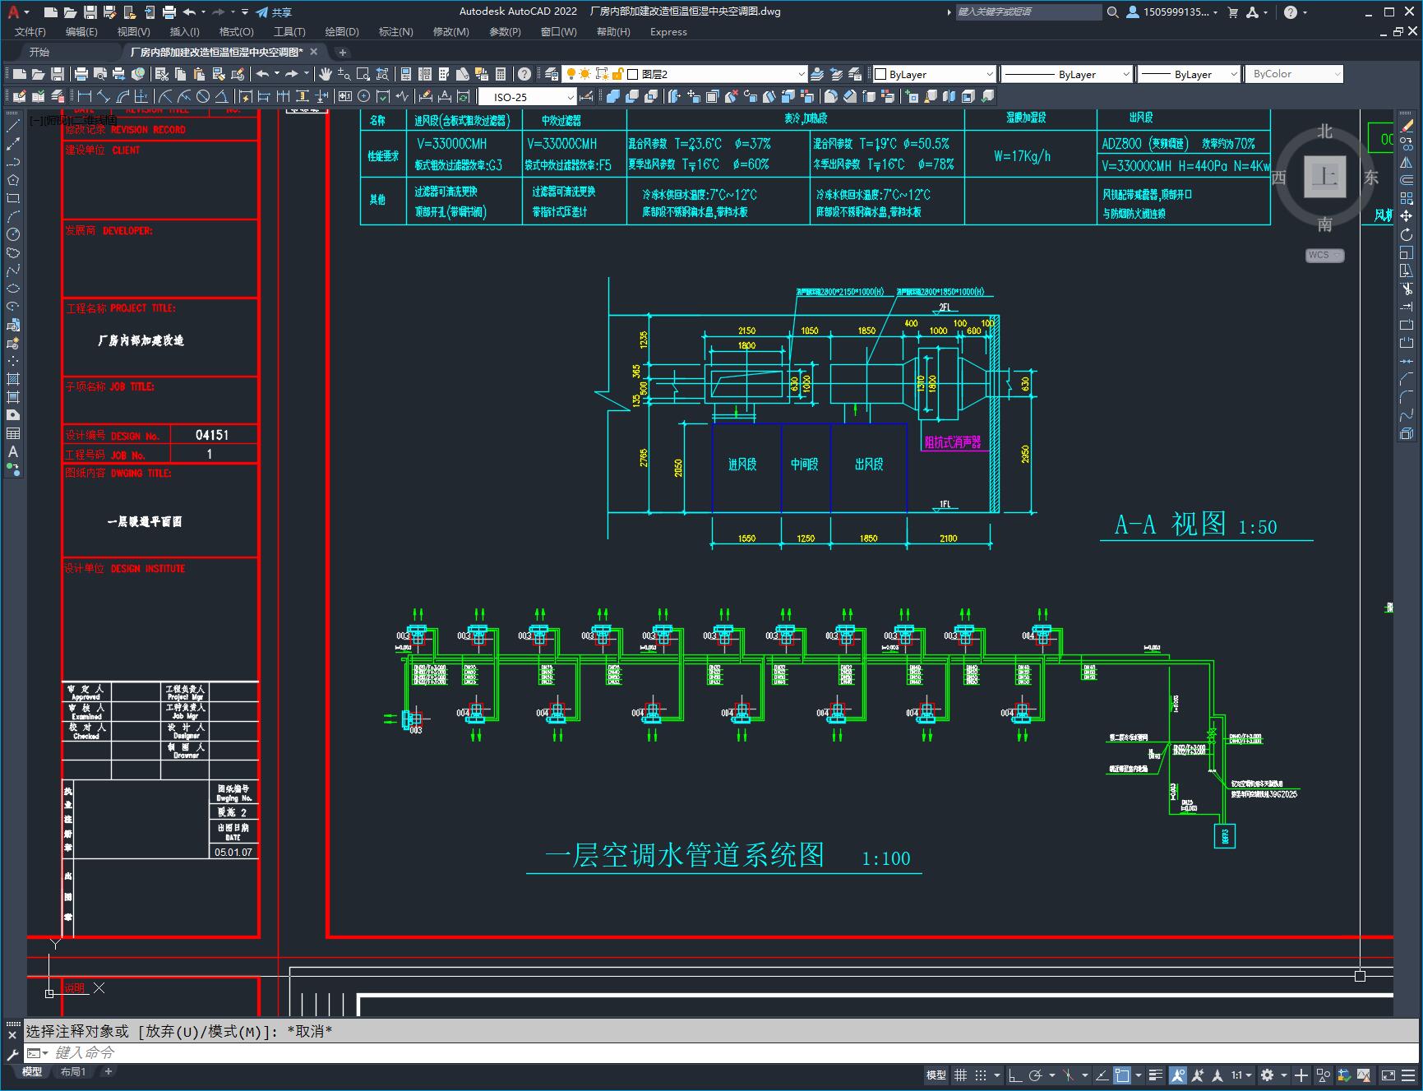The height and width of the screenshot is (1091, 1423).
Task: Open the Express menu
Action: coord(668,32)
